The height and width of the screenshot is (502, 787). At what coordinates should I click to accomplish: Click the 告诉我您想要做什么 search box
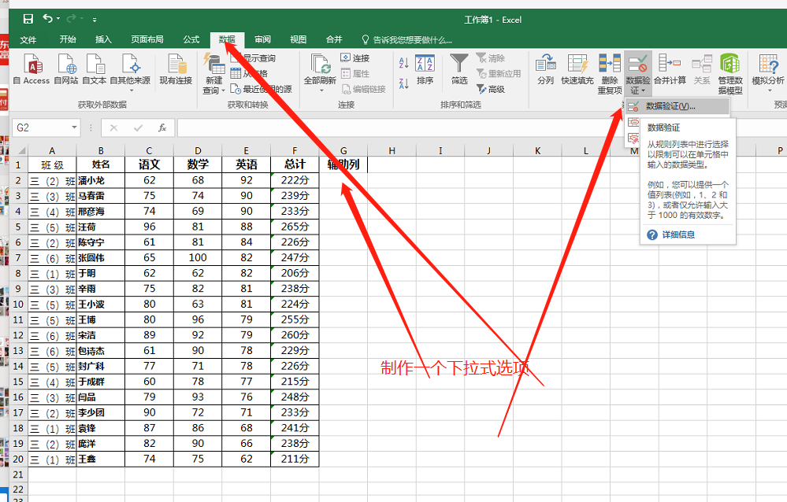click(407, 39)
